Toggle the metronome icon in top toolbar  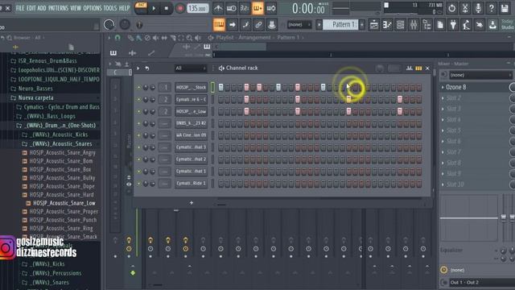(x=218, y=8)
